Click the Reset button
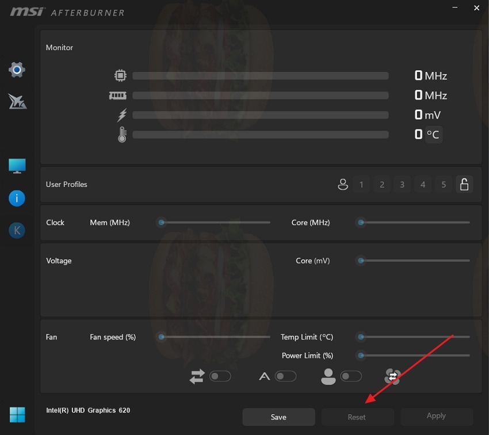Screen dimensions: 489x435 coord(357,417)
